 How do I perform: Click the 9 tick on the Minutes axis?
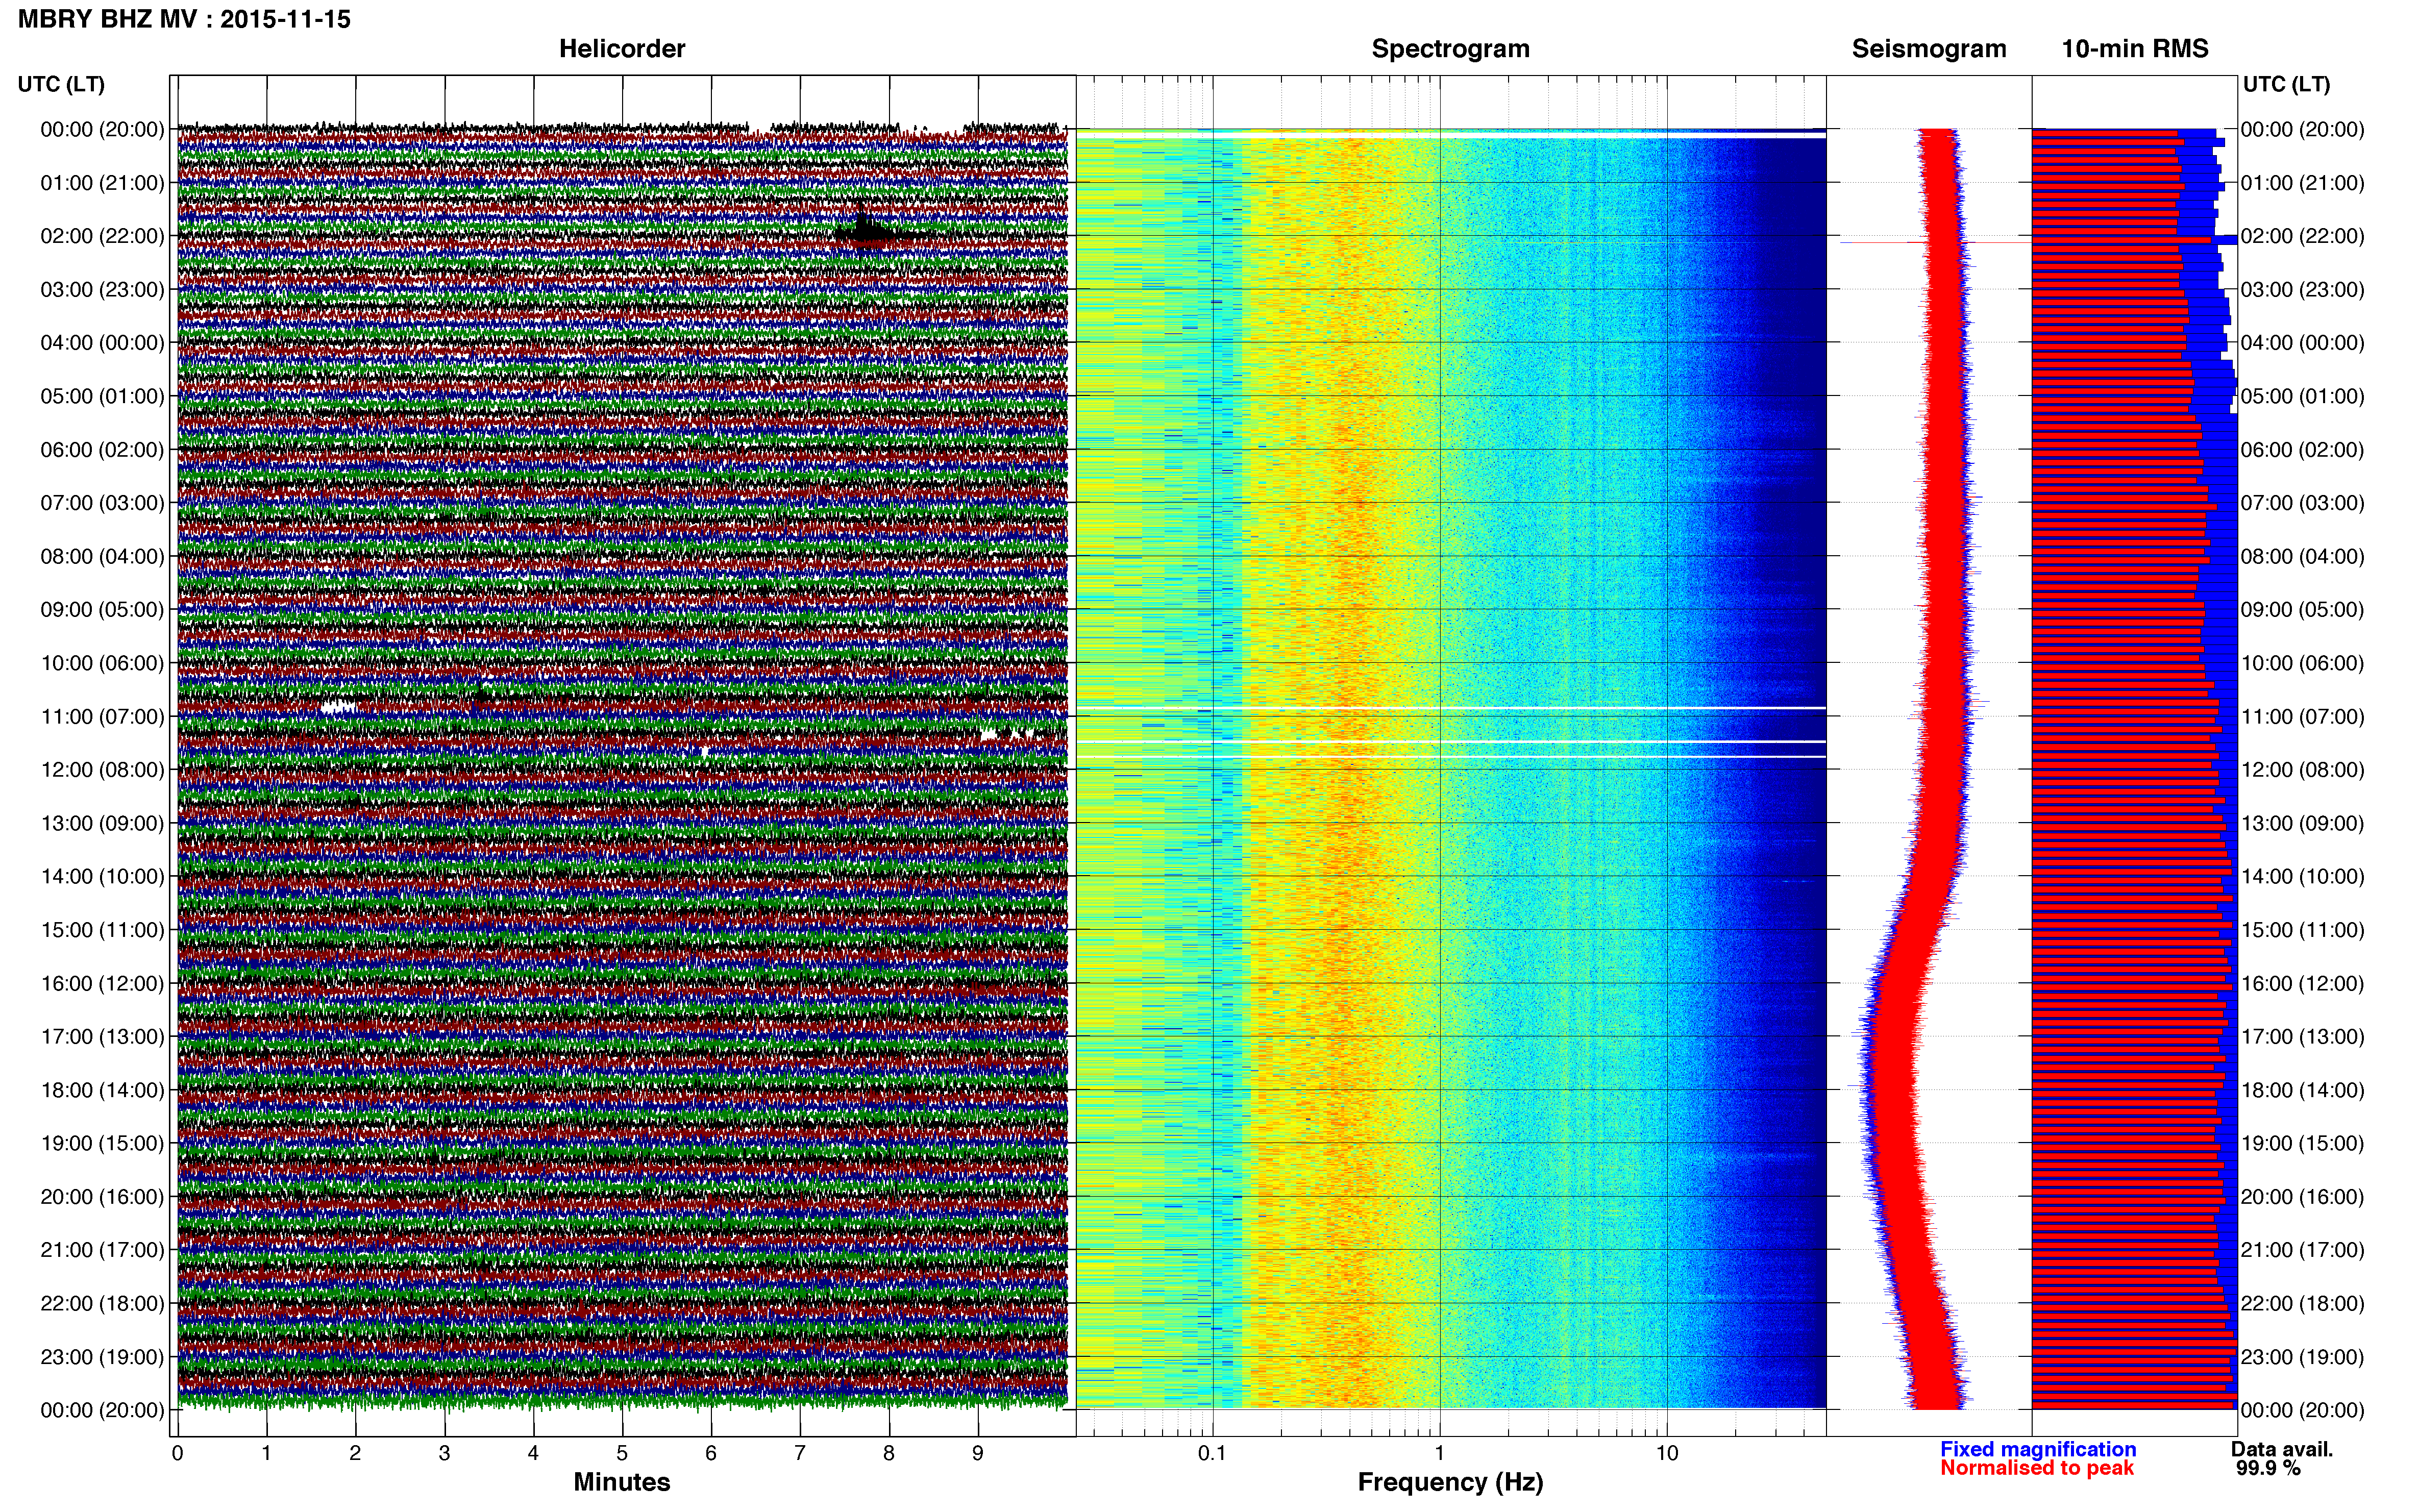pyautogui.click(x=978, y=1454)
